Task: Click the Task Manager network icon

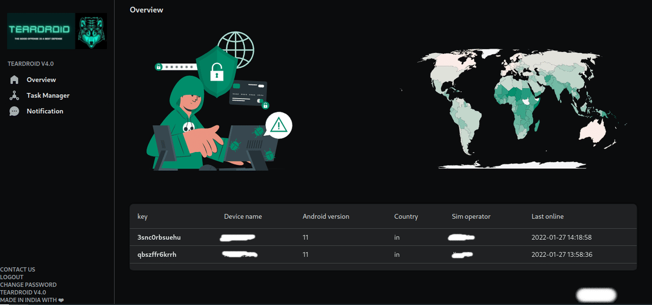Action: coord(14,96)
